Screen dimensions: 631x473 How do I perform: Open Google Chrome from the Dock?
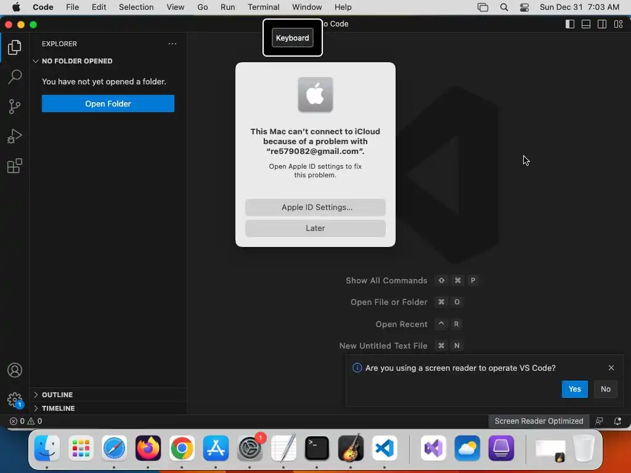(182, 448)
